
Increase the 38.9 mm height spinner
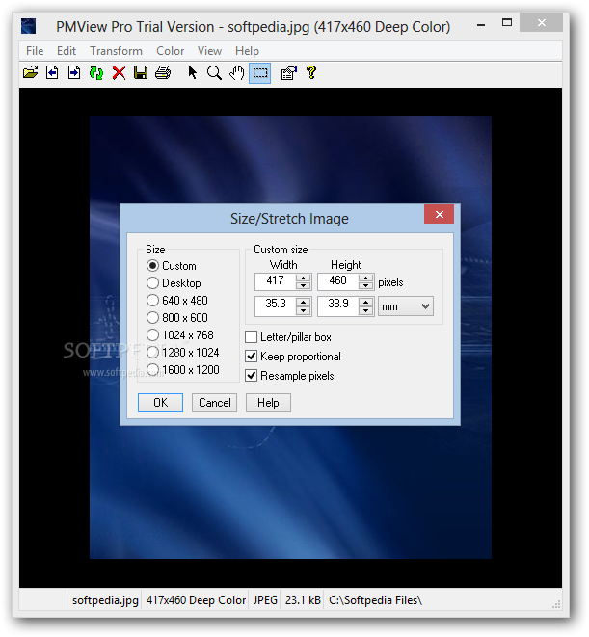(366, 303)
